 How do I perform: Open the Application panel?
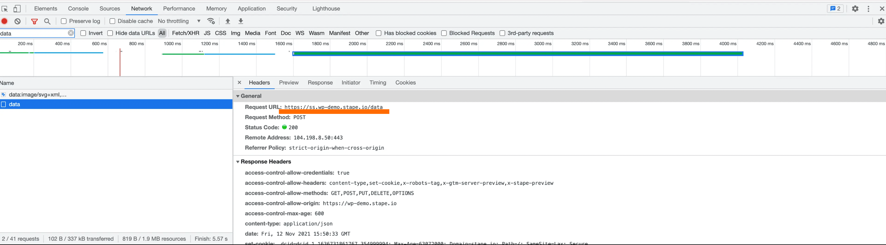coord(252,9)
